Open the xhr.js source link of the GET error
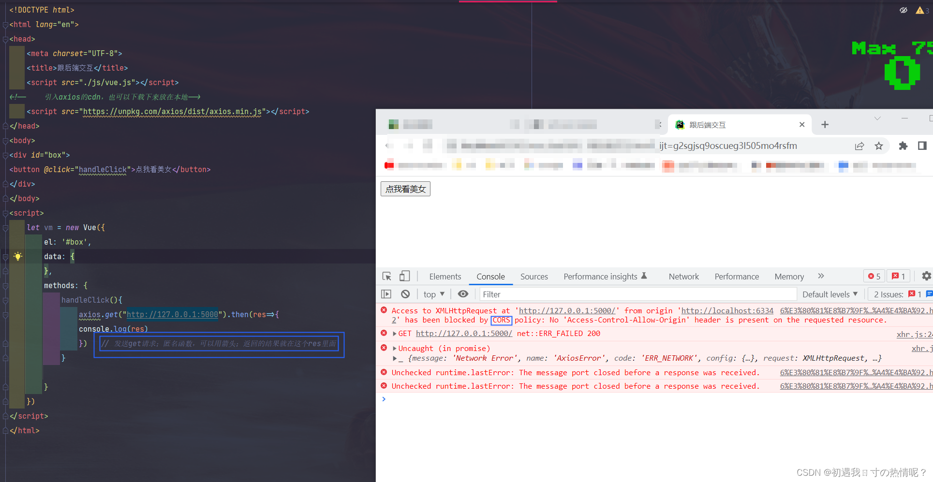Viewport: 933px width, 482px height. coord(914,334)
